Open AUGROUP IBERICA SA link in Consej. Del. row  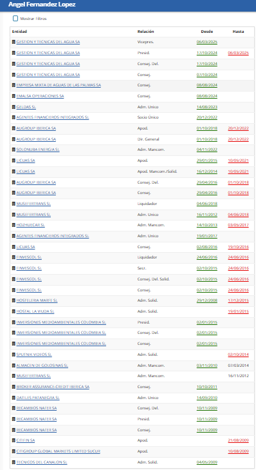point(36,182)
